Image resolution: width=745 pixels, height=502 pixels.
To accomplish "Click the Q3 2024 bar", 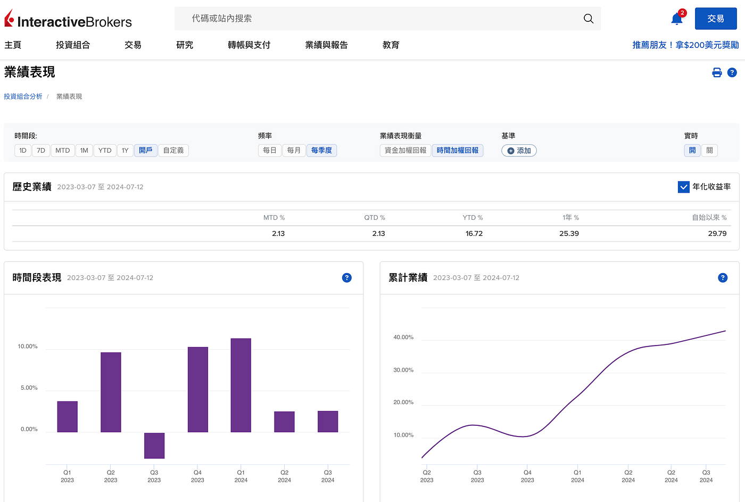I will coord(328,421).
